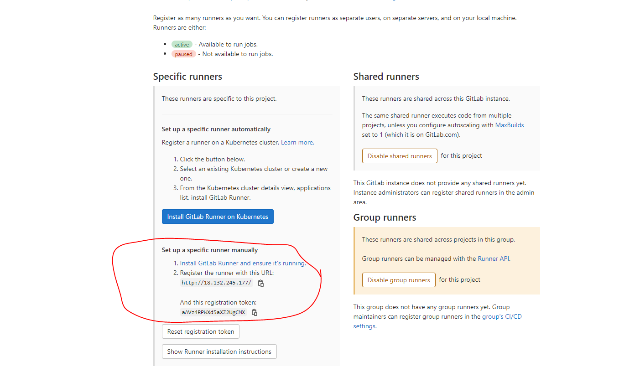Viewport: 619px width, 367px height.
Task: Disable group runners for this project
Action: point(399,280)
